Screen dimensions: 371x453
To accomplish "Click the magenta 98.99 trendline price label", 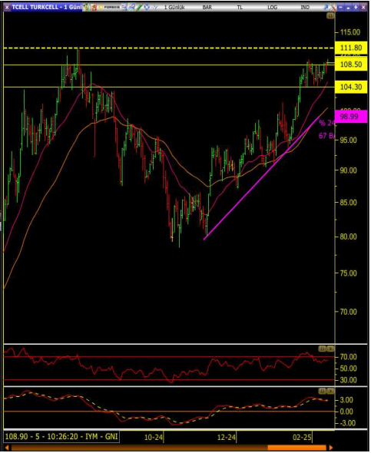I will [x=351, y=117].
